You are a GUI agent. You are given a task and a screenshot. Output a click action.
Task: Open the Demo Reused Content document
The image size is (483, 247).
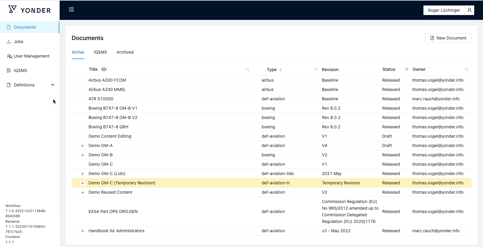110,192
